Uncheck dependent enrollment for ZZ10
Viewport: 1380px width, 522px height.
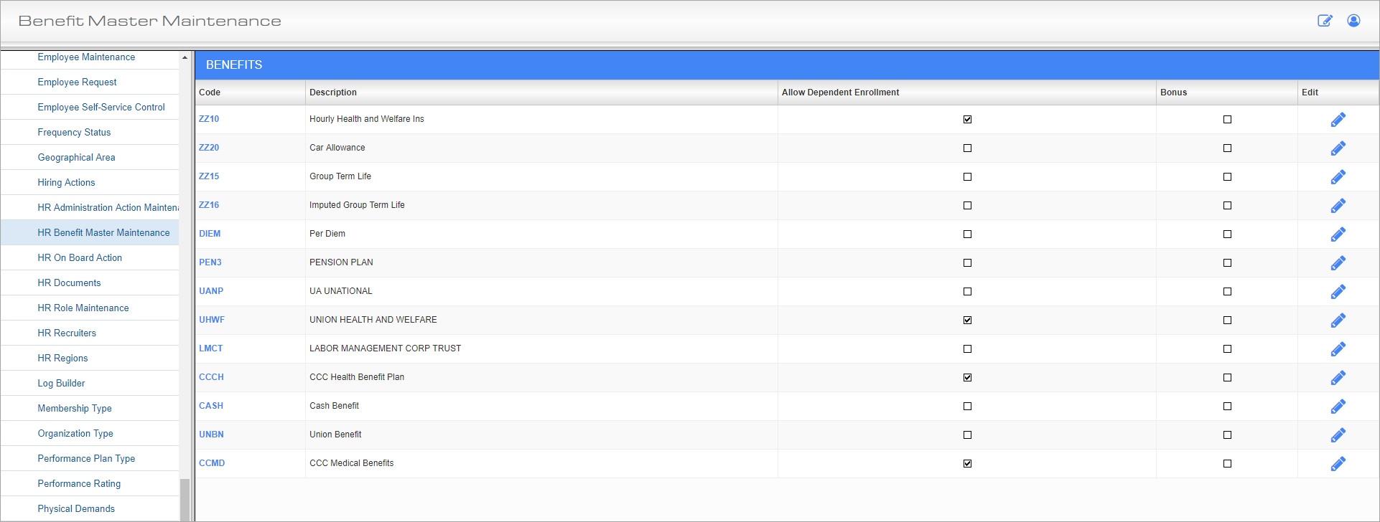click(x=967, y=120)
